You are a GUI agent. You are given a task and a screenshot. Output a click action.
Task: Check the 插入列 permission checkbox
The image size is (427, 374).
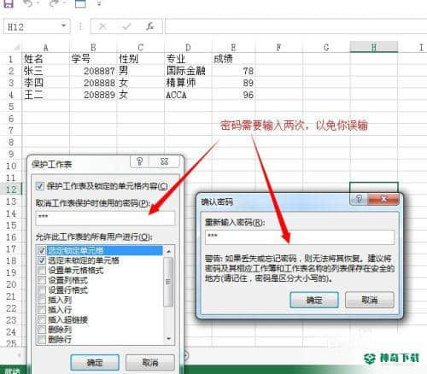coord(42,300)
